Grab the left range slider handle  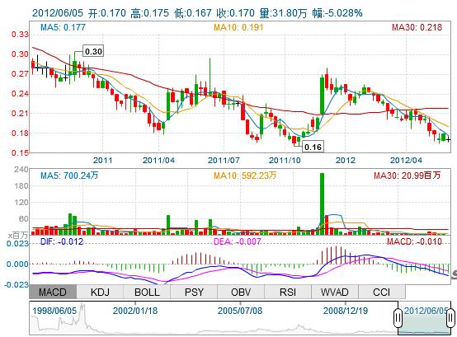point(398,317)
